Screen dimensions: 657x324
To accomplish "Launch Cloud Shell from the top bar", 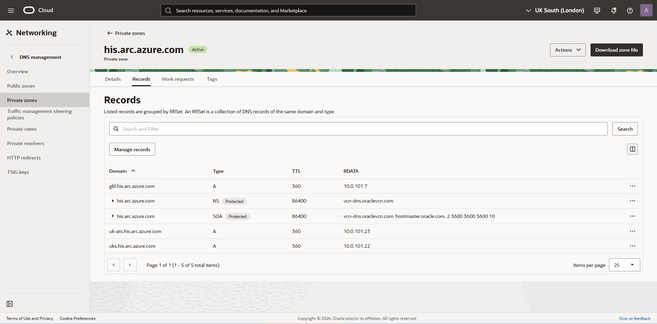I will pos(597,10).
